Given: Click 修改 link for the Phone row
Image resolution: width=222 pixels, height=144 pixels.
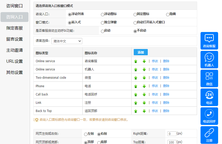Looking at the screenshot, I should coord(155,86).
